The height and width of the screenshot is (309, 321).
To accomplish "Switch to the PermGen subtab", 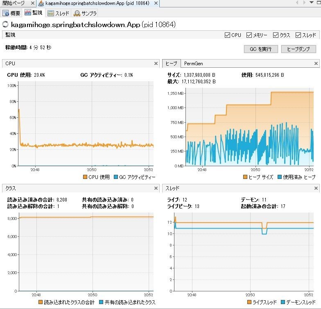I will pos(193,64).
